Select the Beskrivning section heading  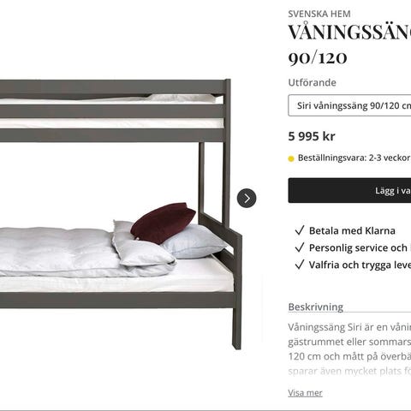coord(316,307)
